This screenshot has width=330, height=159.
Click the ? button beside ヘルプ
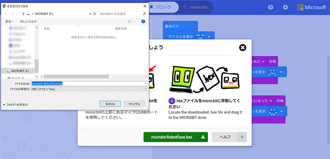tap(242, 137)
